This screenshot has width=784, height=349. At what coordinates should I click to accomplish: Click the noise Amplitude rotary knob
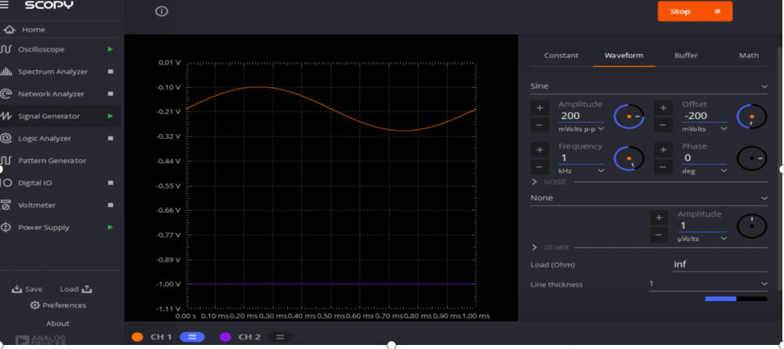752,226
